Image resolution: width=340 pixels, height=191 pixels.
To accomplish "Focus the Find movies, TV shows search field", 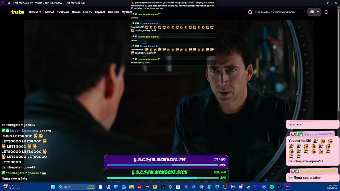I will 275,12.
